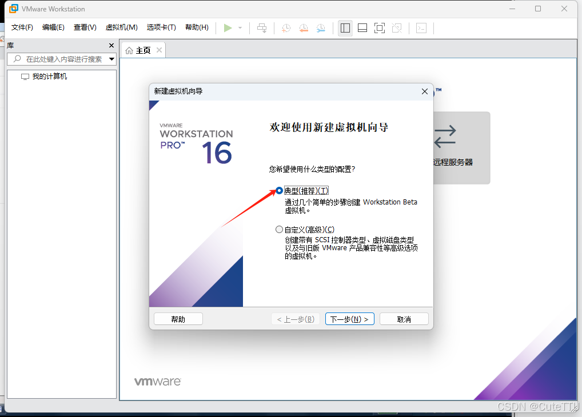
Task: Click the Unity mode toolbar icon
Action: point(397,28)
